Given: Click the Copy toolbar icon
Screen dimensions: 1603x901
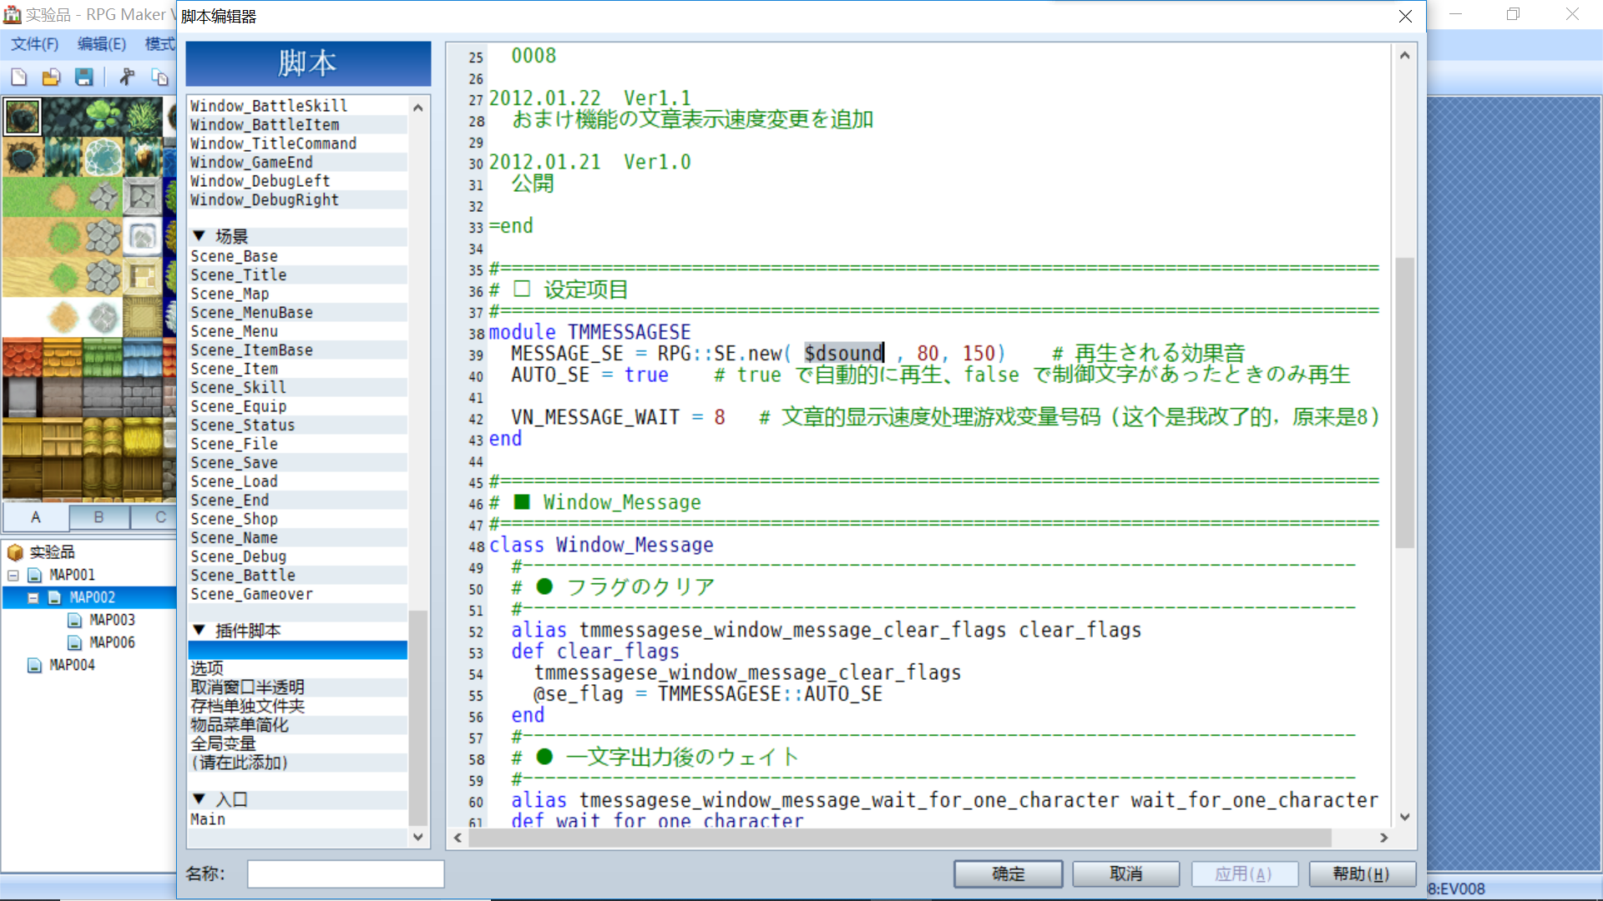Looking at the screenshot, I should [x=159, y=78].
